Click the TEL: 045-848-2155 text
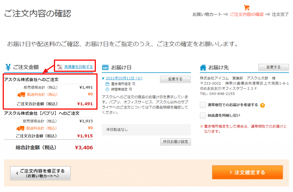The height and width of the screenshot is (192, 293). (217, 94)
